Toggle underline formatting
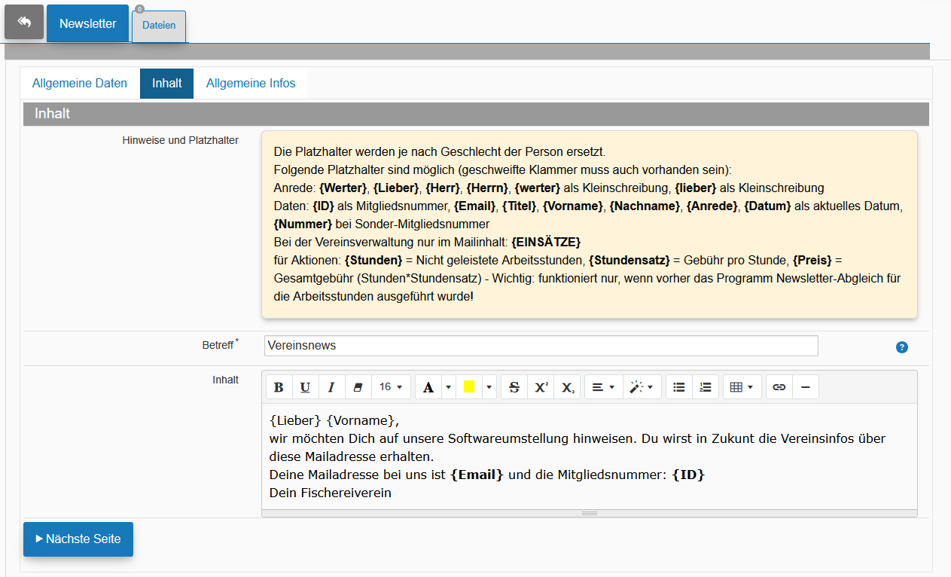This screenshot has height=577, width=951. click(x=305, y=387)
